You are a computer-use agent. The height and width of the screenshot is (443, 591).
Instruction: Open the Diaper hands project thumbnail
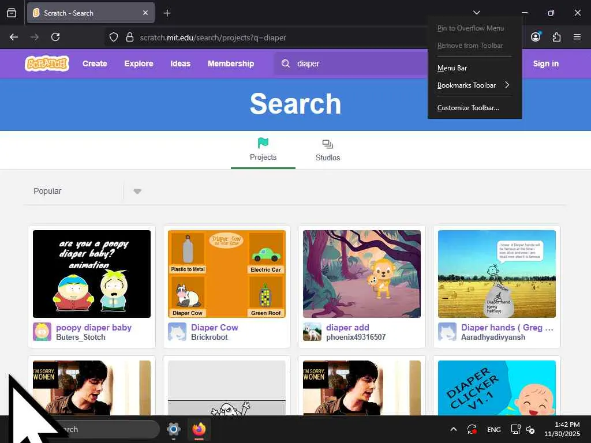point(497,274)
